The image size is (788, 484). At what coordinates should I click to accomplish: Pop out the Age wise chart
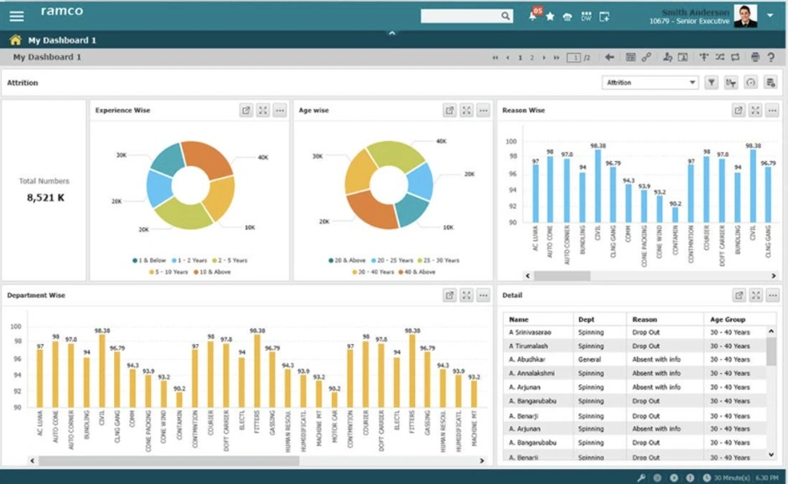pyautogui.click(x=449, y=110)
